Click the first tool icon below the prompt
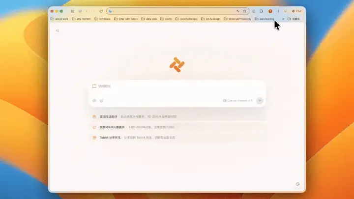The height and width of the screenshot is (199, 354). coord(94,101)
